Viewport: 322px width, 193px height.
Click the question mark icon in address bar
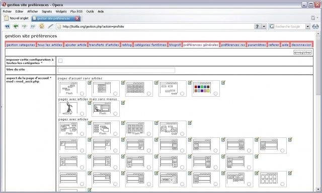pyautogui.click(x=257, y=27)
